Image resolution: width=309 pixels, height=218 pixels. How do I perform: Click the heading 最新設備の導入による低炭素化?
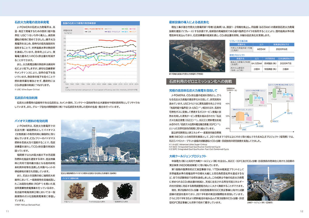[189, 22]
